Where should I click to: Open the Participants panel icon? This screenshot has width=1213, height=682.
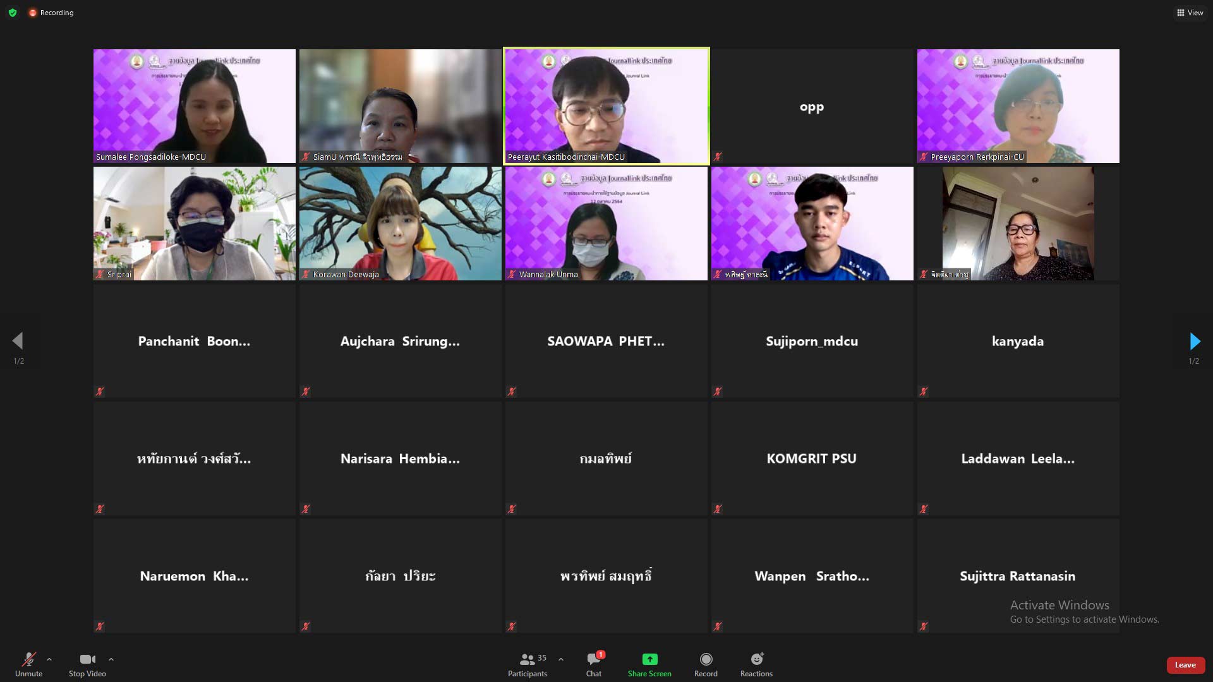527,660
